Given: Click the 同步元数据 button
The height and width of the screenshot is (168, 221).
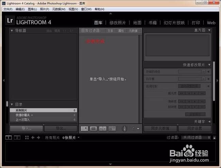Looking at the screenshot, I should tap(160, 128).
